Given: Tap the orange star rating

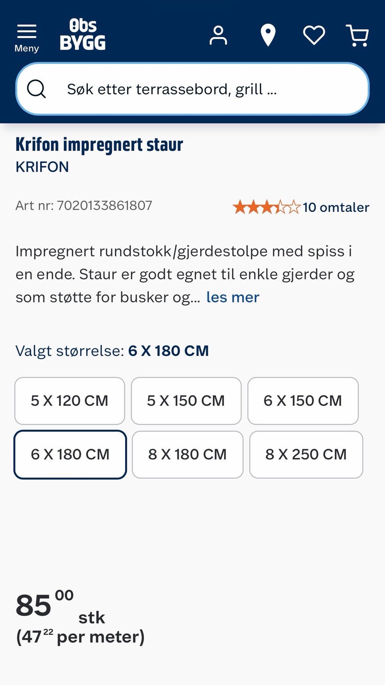Looking at the screenshot, I should 266,207.
